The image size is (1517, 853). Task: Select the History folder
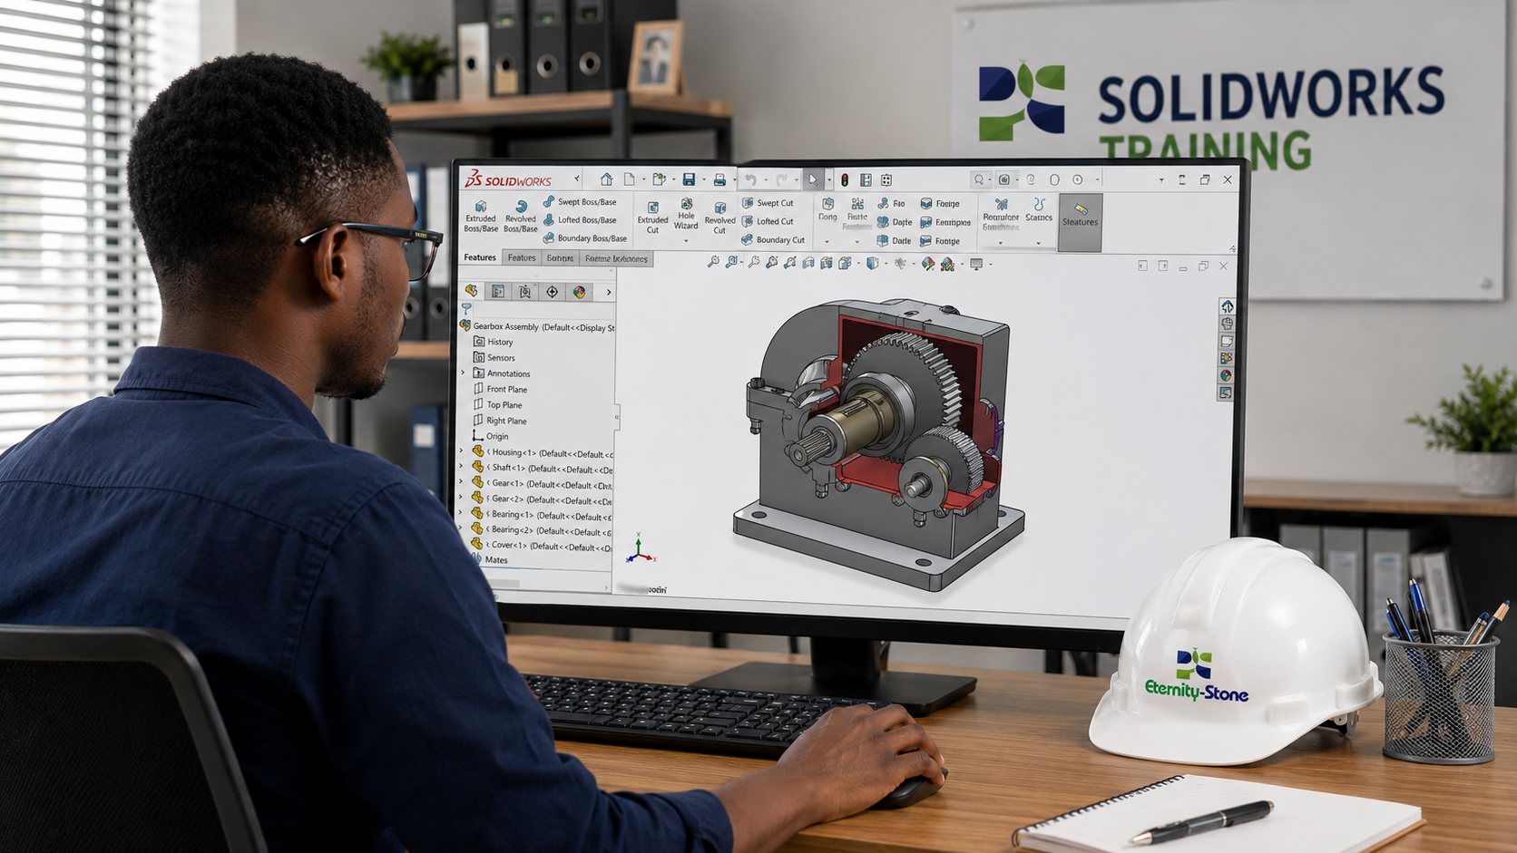(493, 342)
